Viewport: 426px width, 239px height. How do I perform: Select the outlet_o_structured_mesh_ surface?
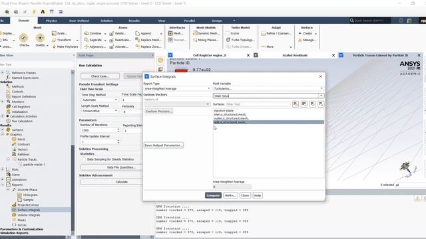(x=231, y=118)
